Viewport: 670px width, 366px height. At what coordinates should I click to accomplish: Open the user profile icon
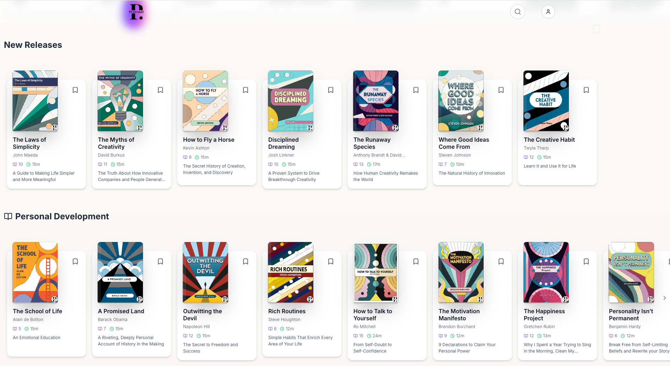click(548, 12)
